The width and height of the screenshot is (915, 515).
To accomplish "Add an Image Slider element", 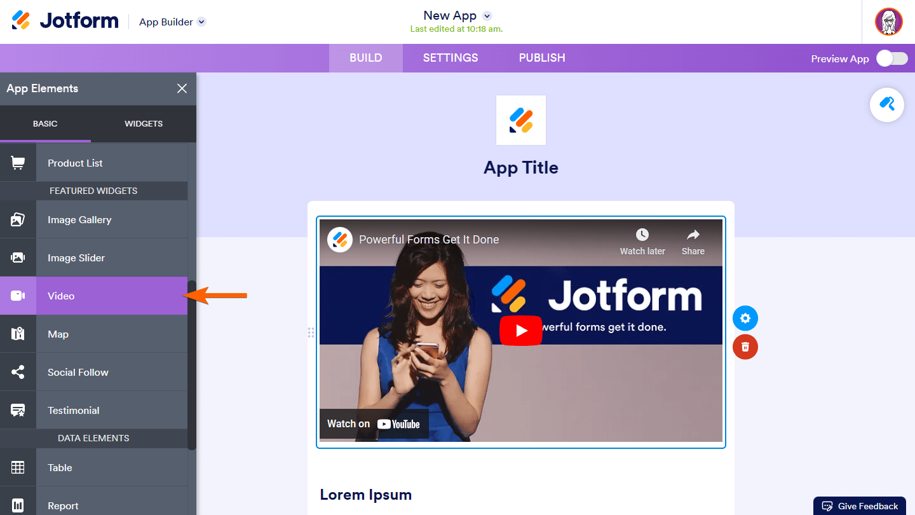I will pos(94,258).
